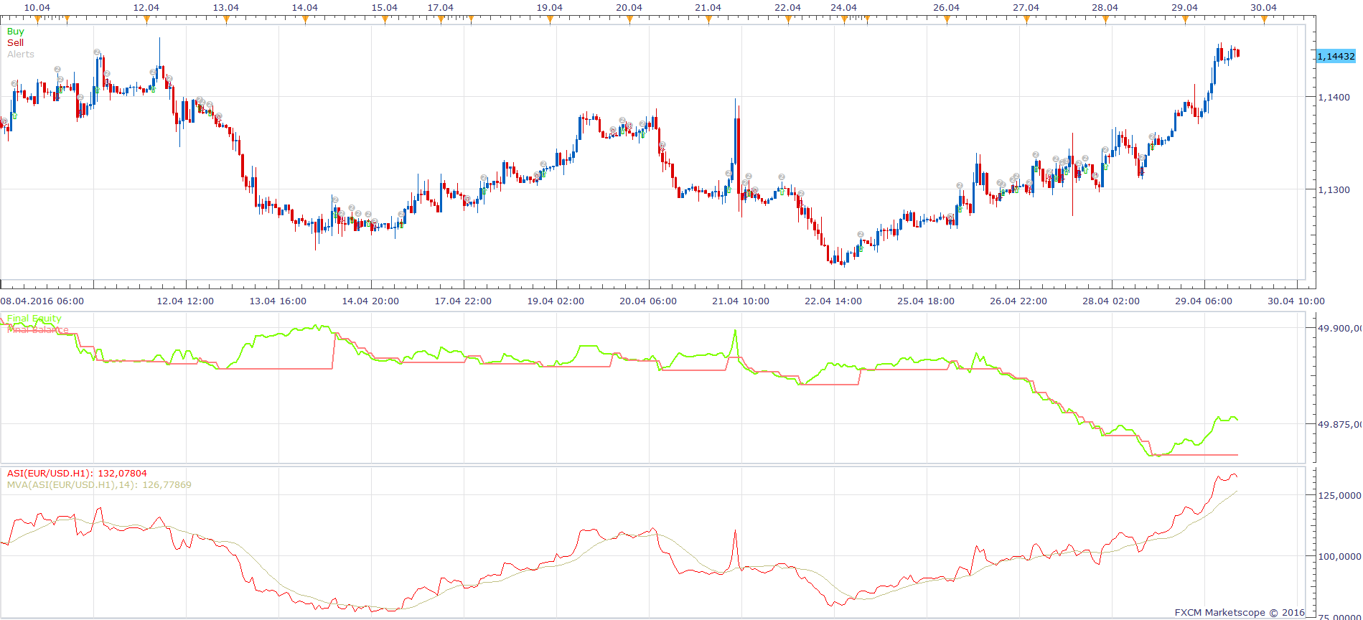Click the 1,1400 price axis value

point(1334,97)
